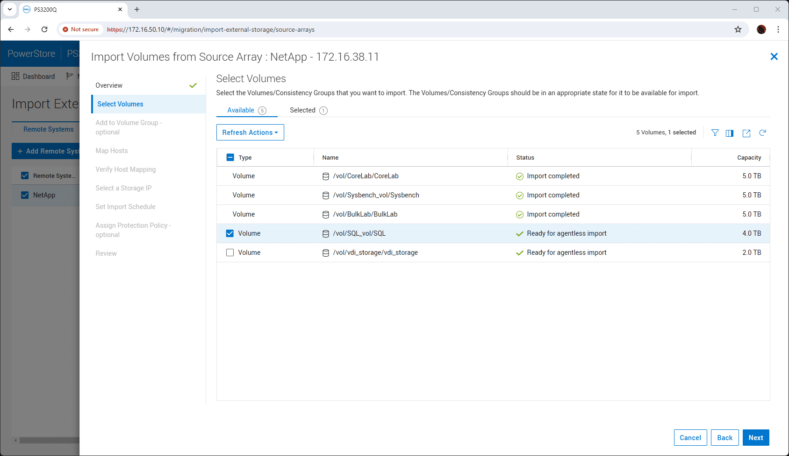789x456 pixels.
Task: Click the Overview step green checkmark
Action: pos(193,85)
